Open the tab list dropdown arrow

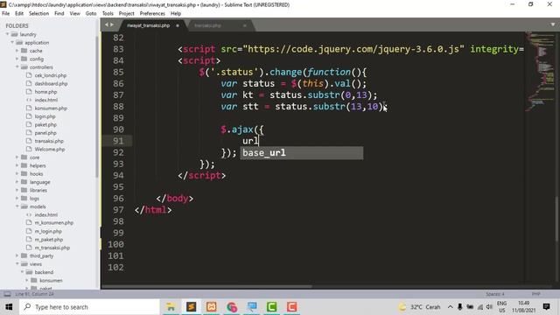(x=553, y=24)
